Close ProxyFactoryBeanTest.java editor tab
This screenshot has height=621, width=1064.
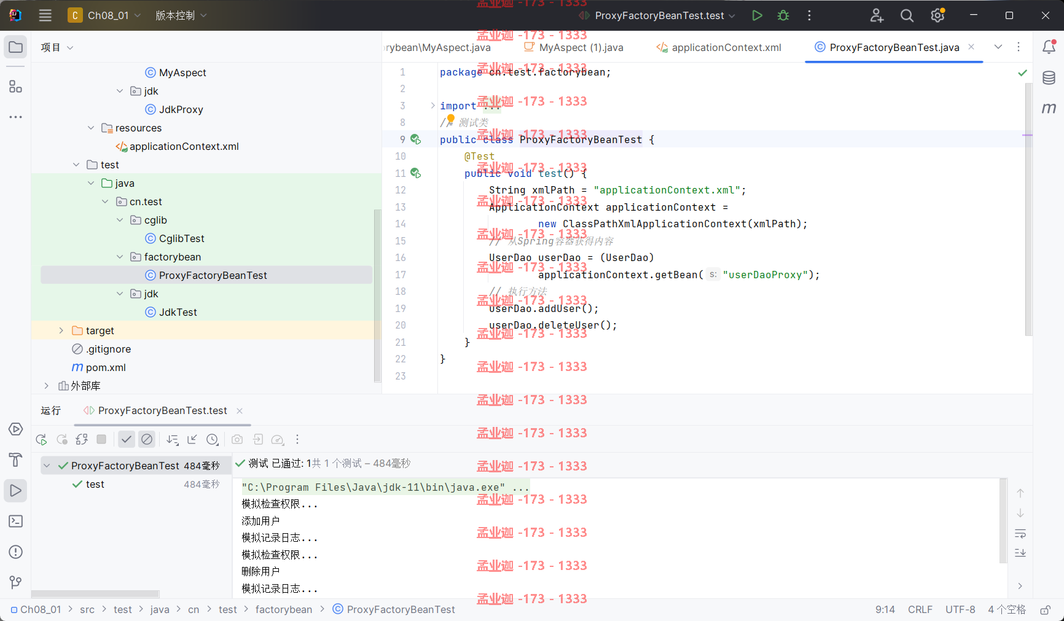click(971, 47)
